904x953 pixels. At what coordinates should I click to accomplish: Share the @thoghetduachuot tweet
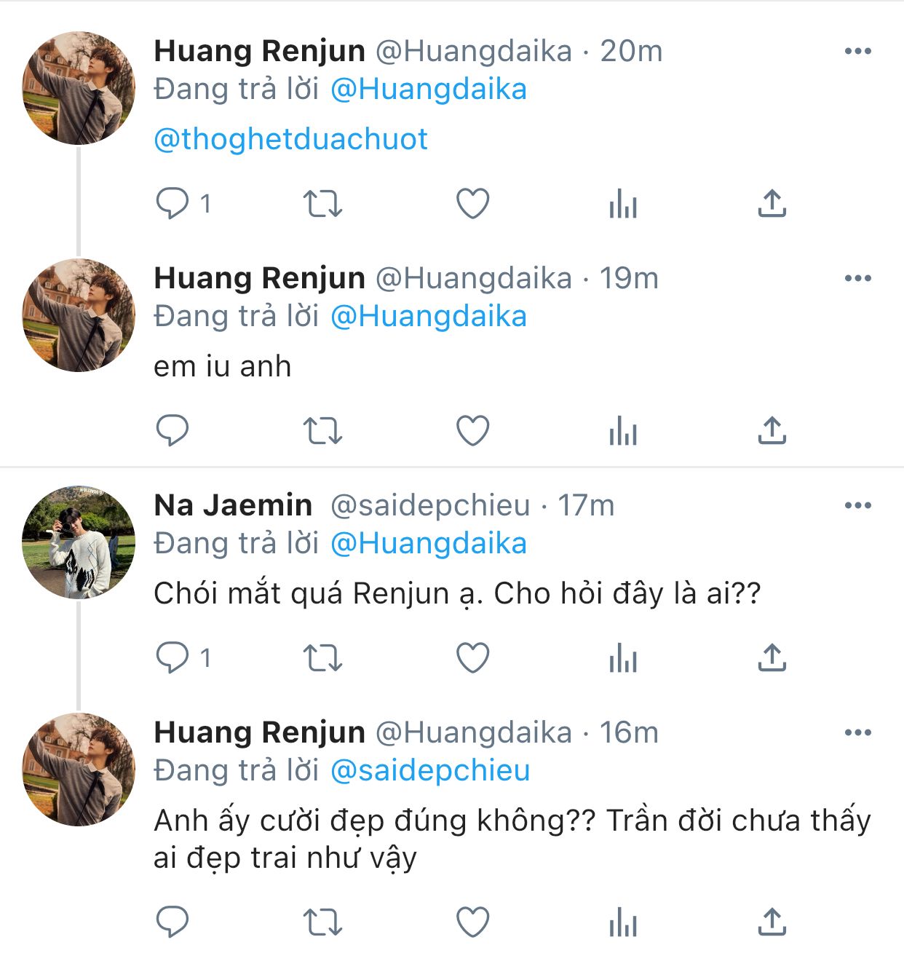click(x=772, y=203)
